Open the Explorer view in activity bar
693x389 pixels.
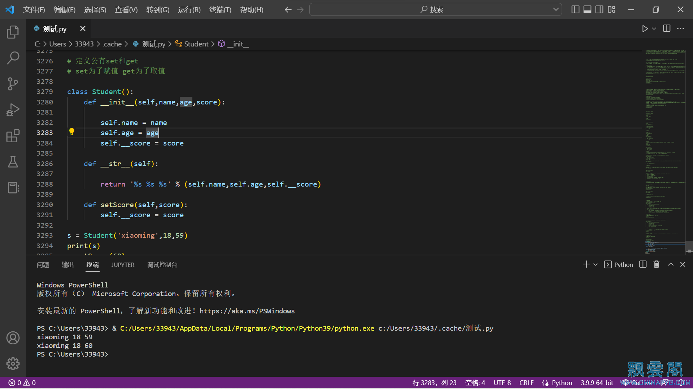tap(13, 32)
